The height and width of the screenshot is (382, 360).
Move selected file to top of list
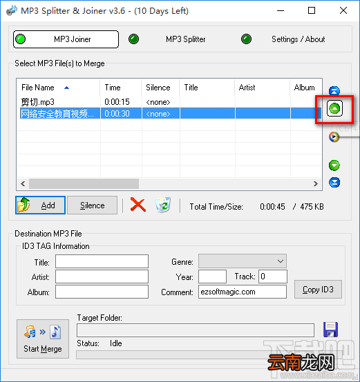coord(334,91)
